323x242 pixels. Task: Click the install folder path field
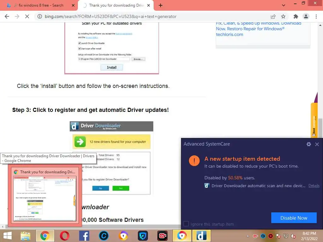point(104,59)
